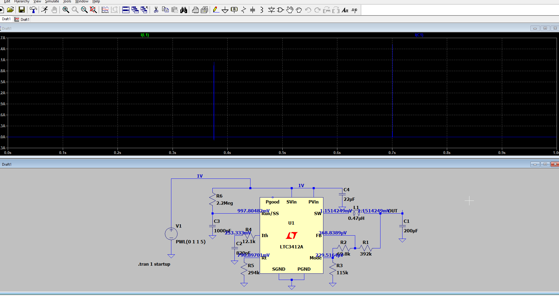Open the Component AND-gate chooser icon
559x296 pixels.
[280, 10]
